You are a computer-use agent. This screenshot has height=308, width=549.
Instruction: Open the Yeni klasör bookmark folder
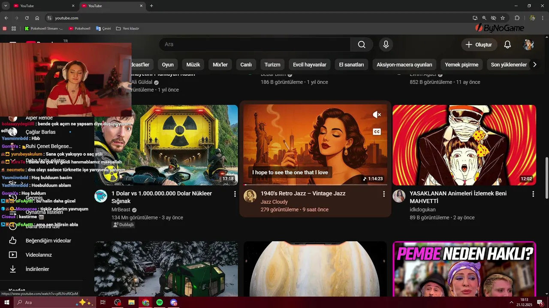pos(127,29)
